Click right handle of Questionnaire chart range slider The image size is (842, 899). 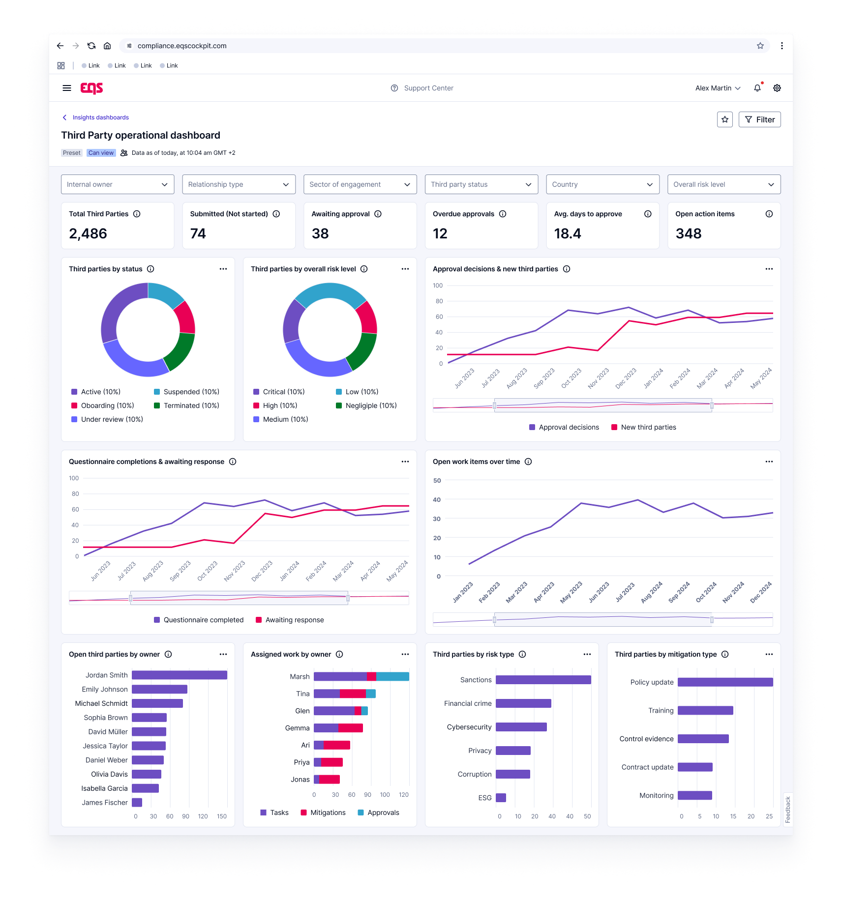348,598
